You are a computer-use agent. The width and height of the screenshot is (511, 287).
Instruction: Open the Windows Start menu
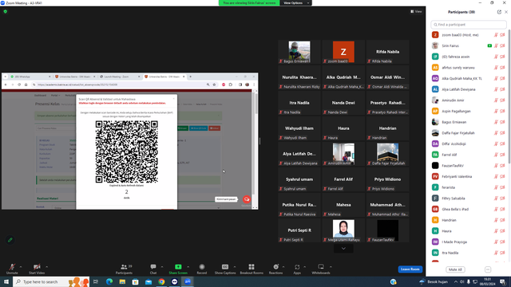click(6, 281)
